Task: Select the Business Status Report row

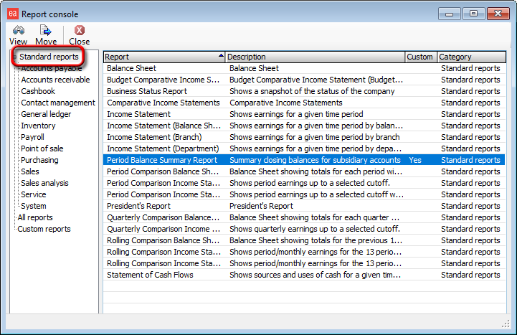Action: (x=146, y=91)
